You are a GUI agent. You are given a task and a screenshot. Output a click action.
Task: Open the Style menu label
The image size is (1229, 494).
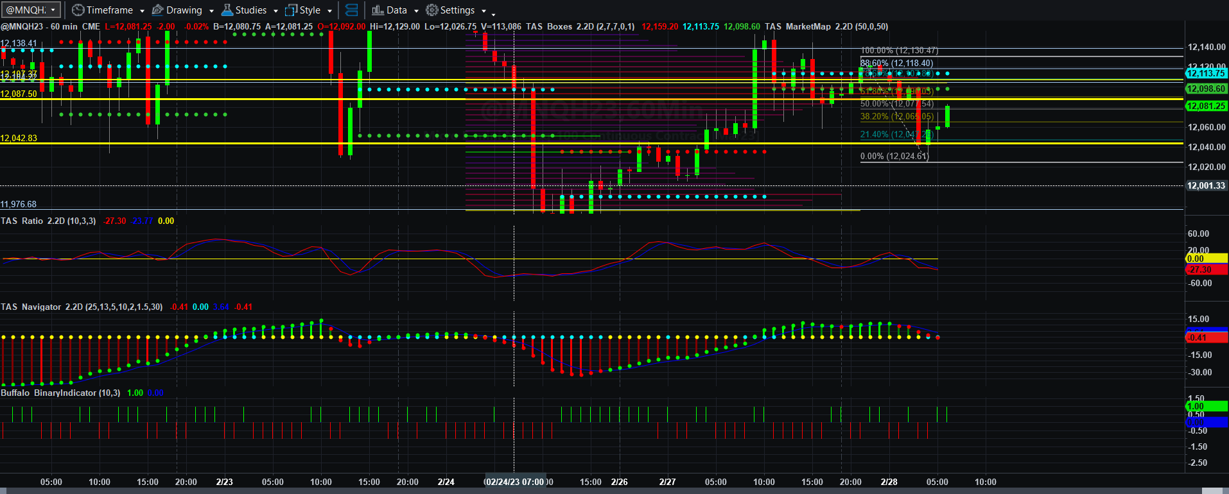pos(310,10)
